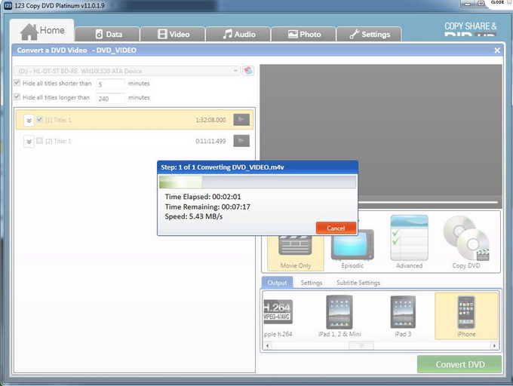Toggle Hide all titles longer than checkbox

tap(17, 97)
